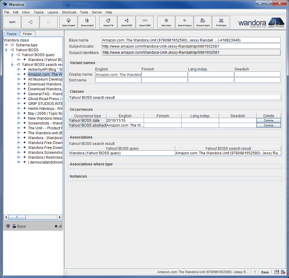Select the Import TM toolbar icon
This screenshot has height=278, width=289.
(108, 22)
